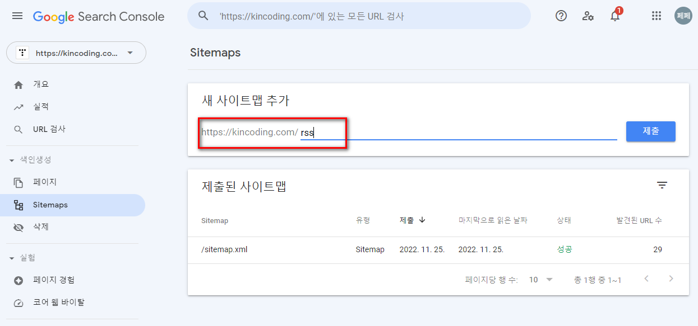Click the search magnifier icon in URL bar
The image size is (698, 326).
tap(204, 16)
